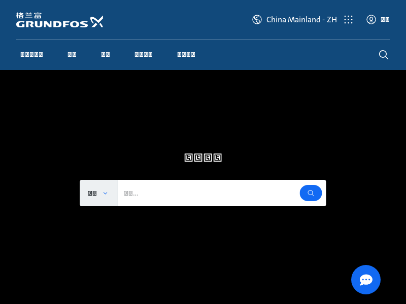Click the Grundfos logo
Image resolution: width=406 pixels, height=304 pixels.
[59, 20]
